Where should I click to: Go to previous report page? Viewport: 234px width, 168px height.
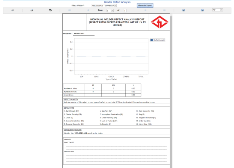tap(88, 11)
